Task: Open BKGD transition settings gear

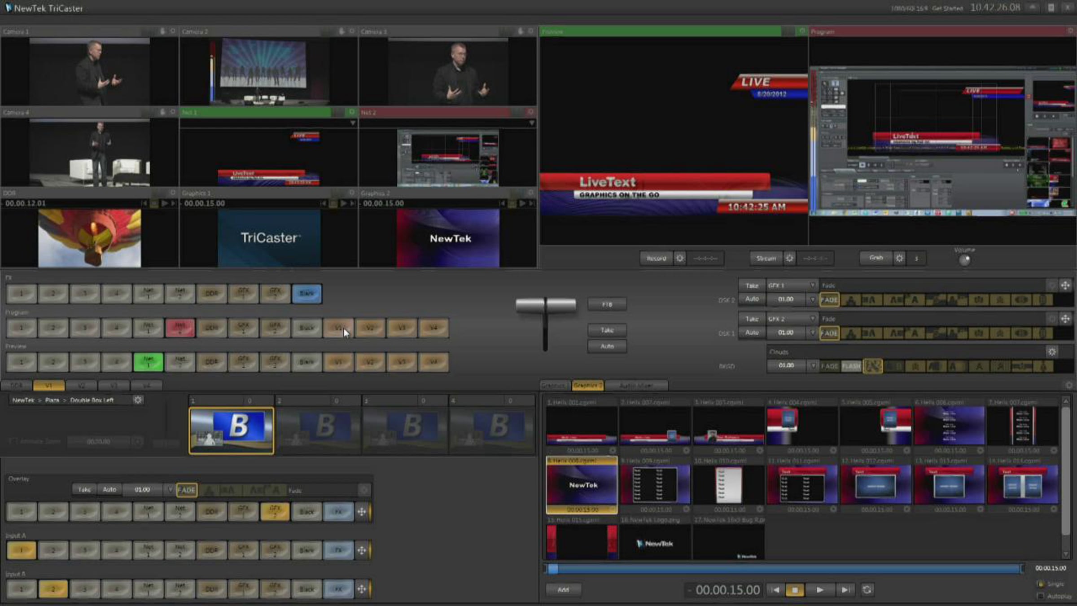Action: coord(1052,352)
